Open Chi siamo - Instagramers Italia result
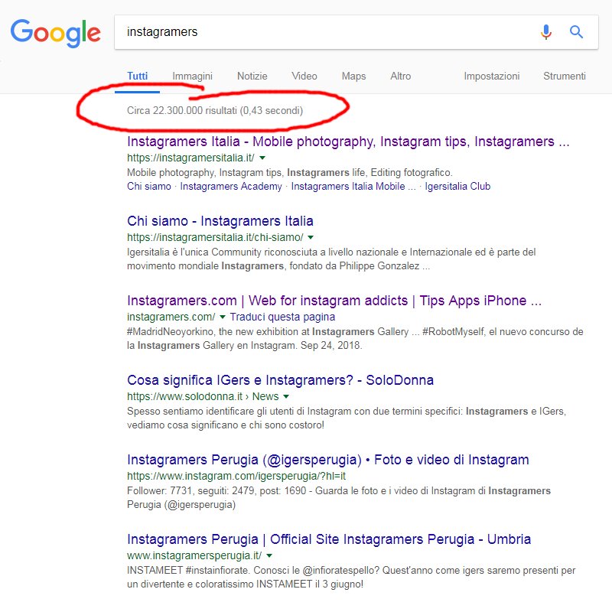Screen dimensions: 612x612 coord(220,221)
